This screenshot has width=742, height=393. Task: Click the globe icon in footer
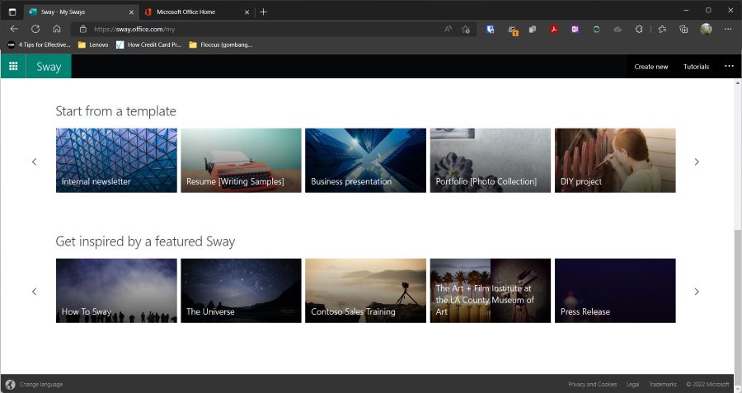[x=11, y=385]
